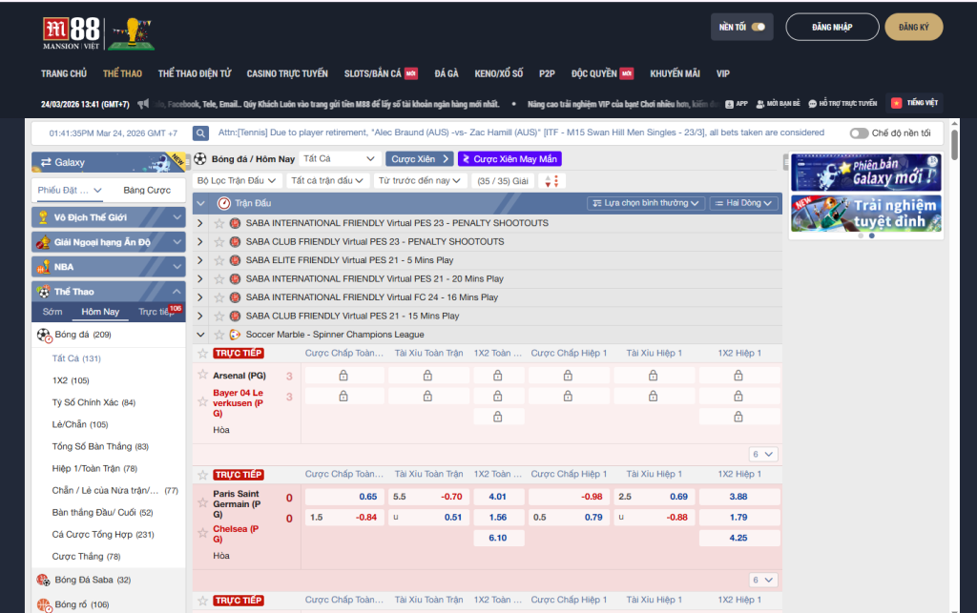This screenshot has width=977, height=613.
Task: Click the Vô Địch Thế Giới trophy icon
Action: [x=43, y=217]
